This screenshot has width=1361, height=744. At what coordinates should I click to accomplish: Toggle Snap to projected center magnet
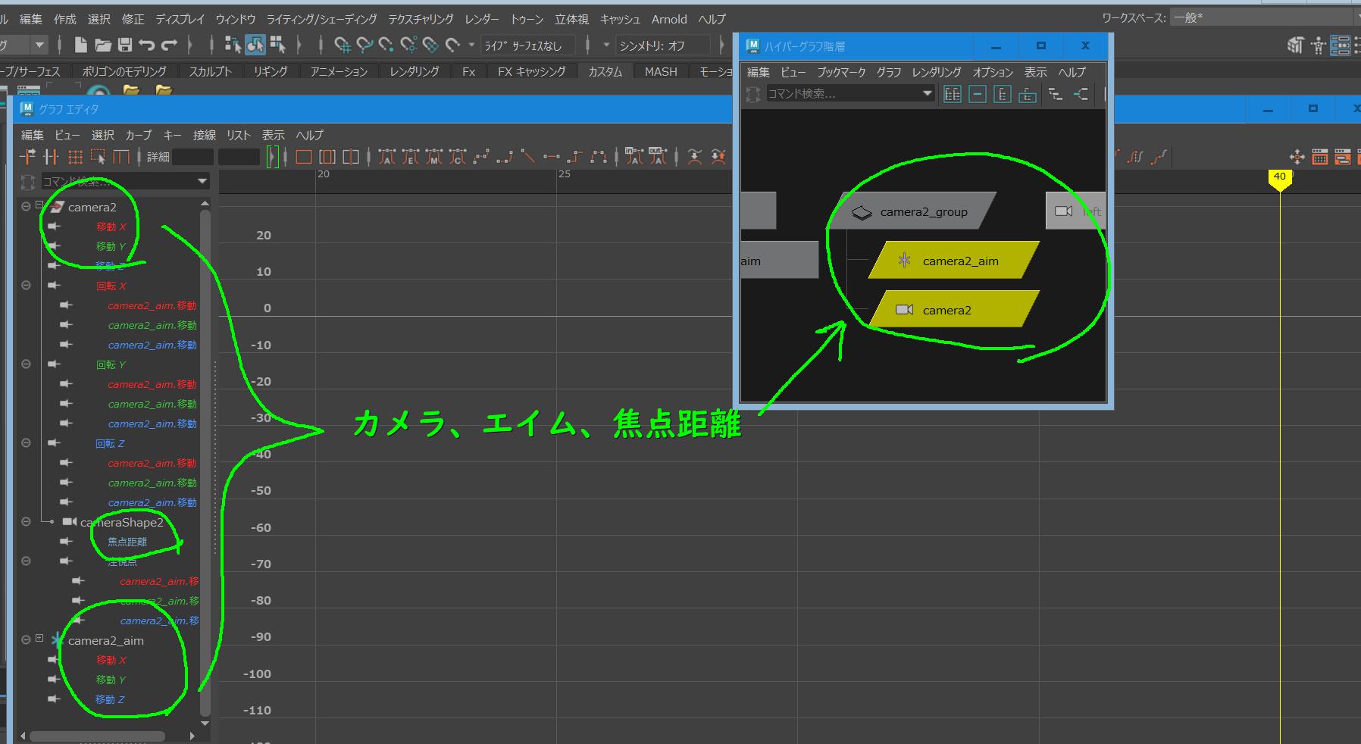tap(409, 45)
